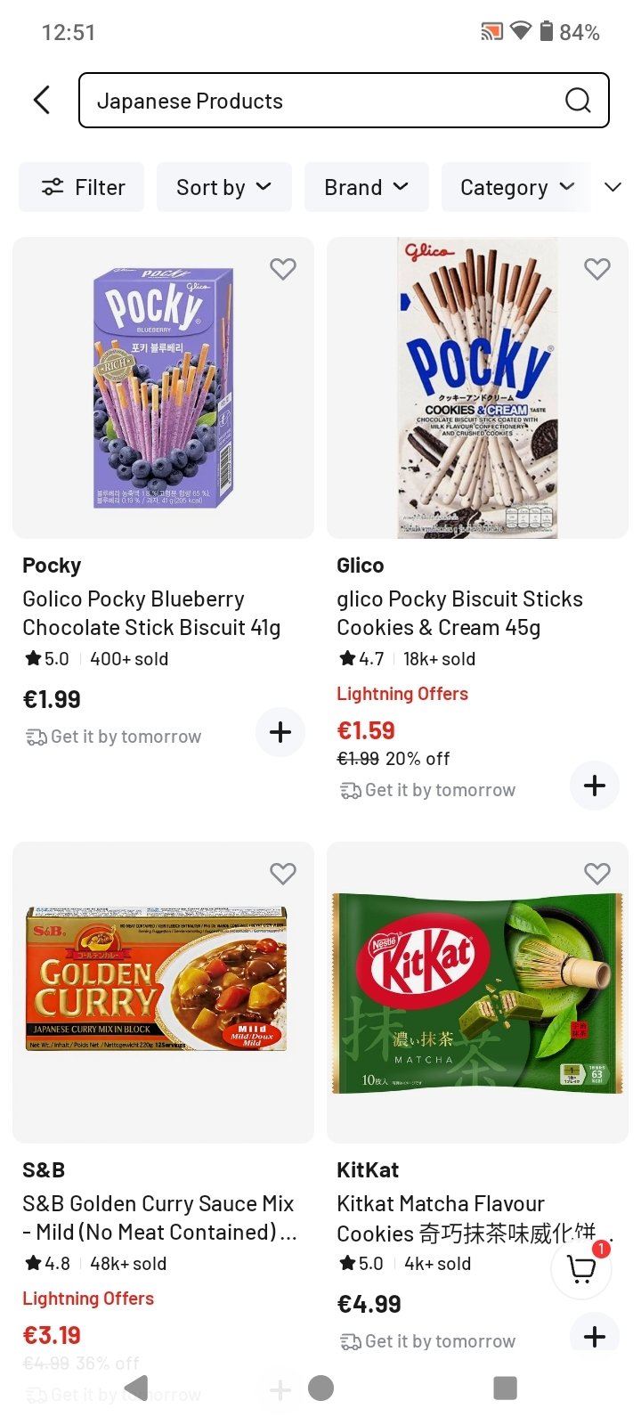
Task: Tap the Japanese Products search field
Action: [x=320, y=101]
